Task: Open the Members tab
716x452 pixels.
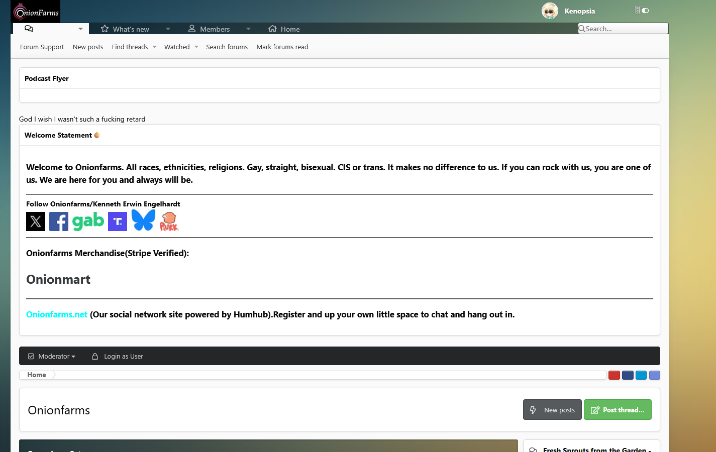Action: coord(209,29)
